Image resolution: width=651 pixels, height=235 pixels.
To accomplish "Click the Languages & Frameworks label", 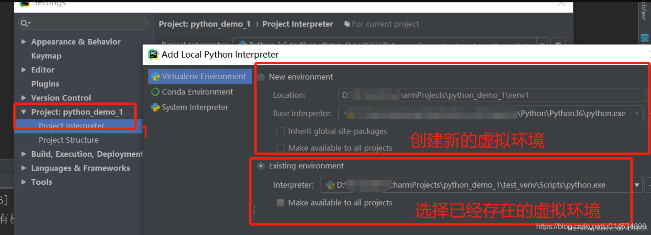I will [x=81, y=168].
